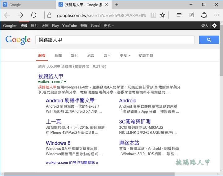Close the 挨踢路人甲 search tab
The width and height of the screenshot is (223, 176).
click(x=107, y=5)
